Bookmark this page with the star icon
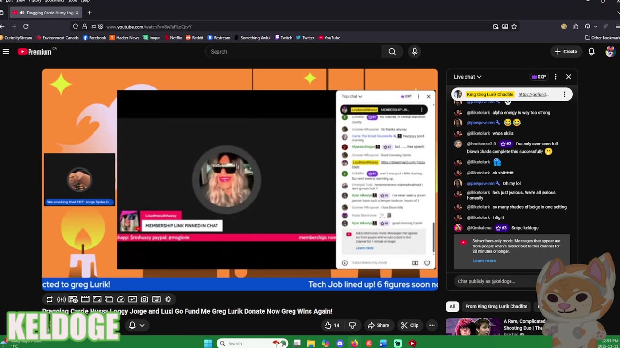 tap(514, 27)
